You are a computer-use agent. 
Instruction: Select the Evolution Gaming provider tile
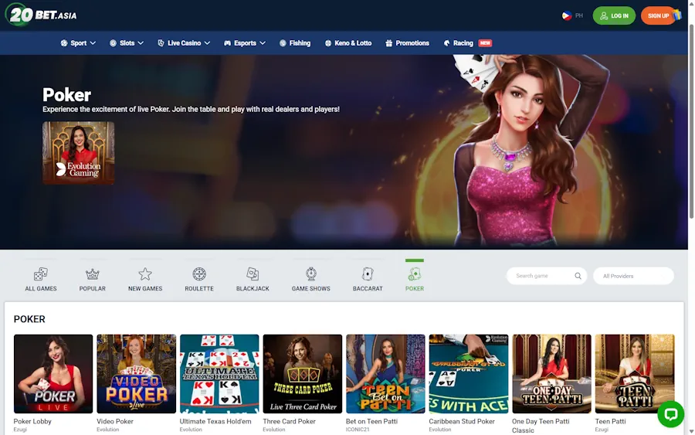coord(79,153)
